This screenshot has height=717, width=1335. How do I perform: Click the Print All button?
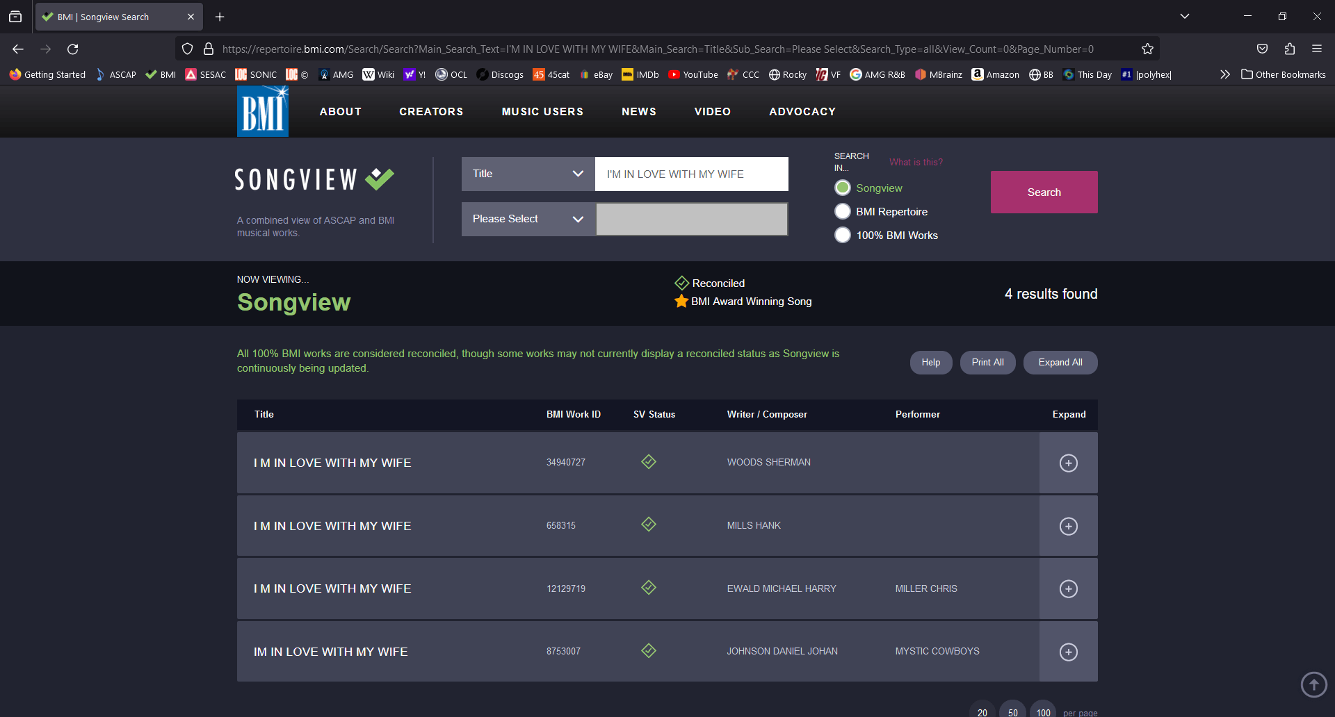[x=987, y=363]
